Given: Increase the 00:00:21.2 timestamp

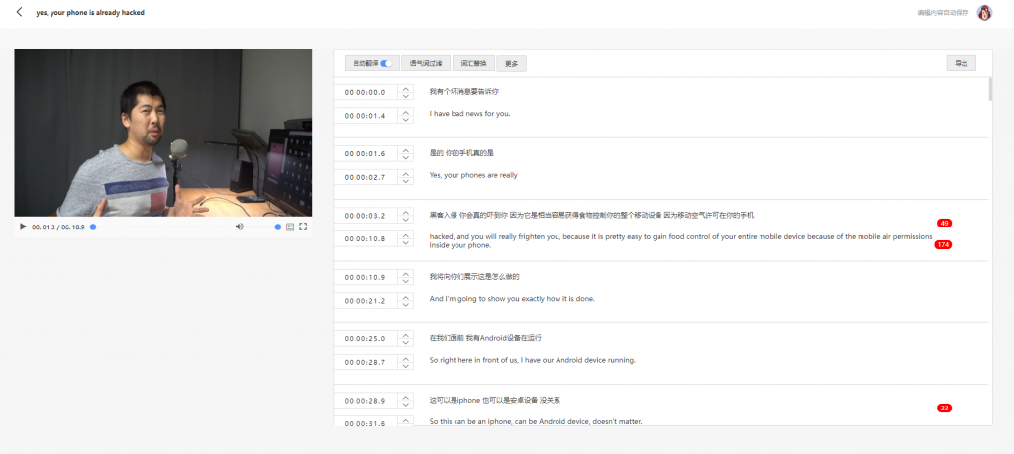Looking at the screenshot, I should (x=405, y=297).
